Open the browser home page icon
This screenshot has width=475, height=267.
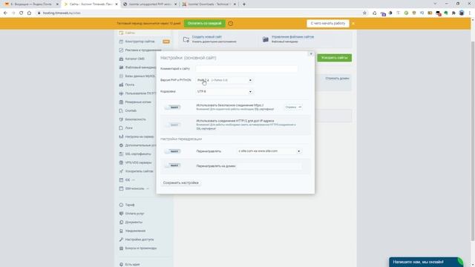(x=29, y=13)
